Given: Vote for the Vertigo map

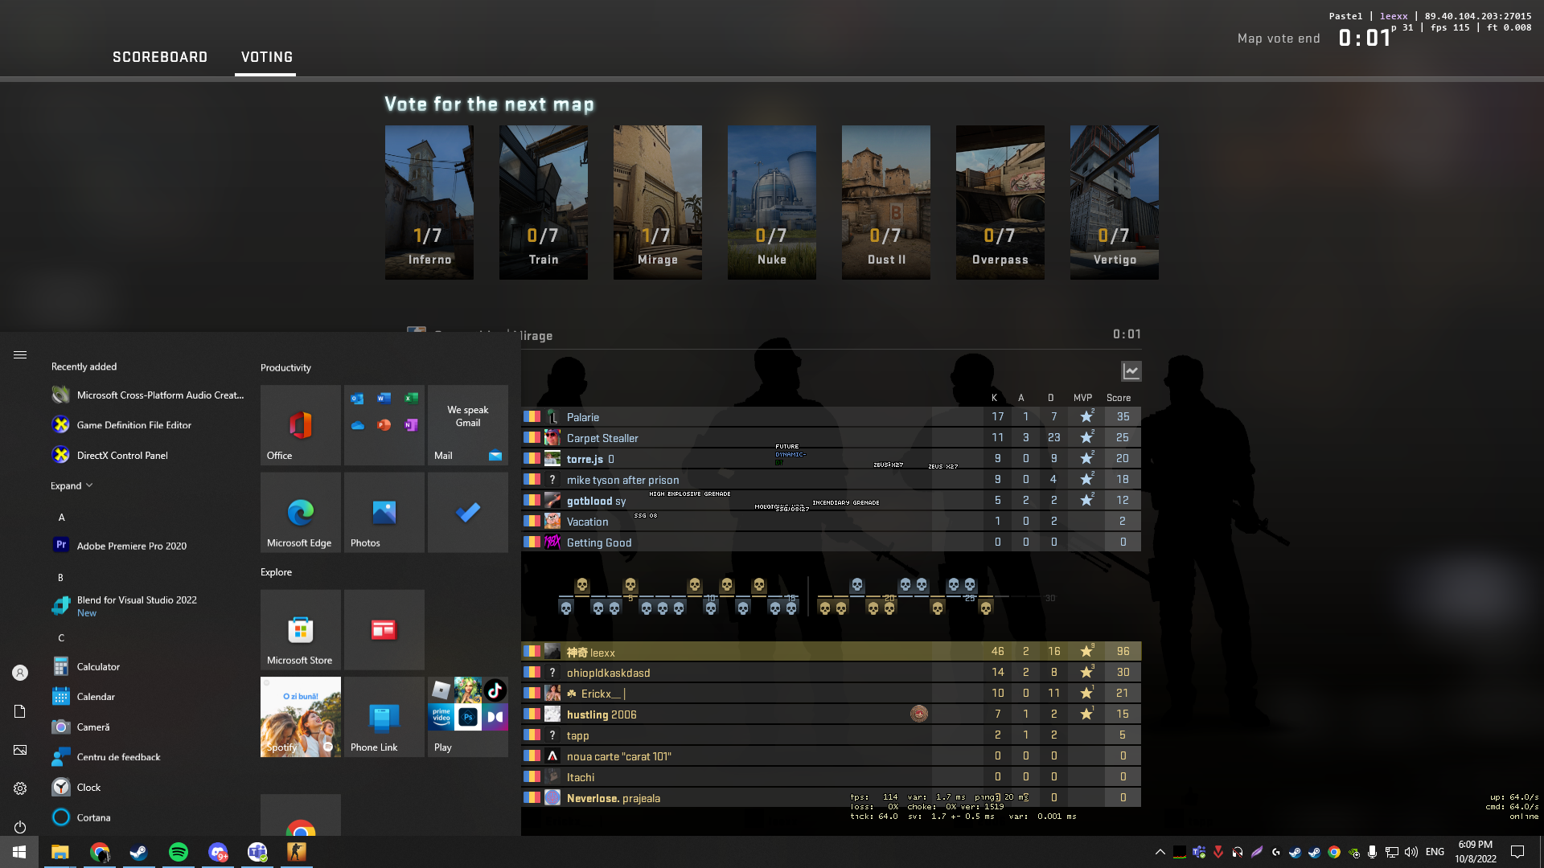Looking at the screenshot, I should (1115, 203).
